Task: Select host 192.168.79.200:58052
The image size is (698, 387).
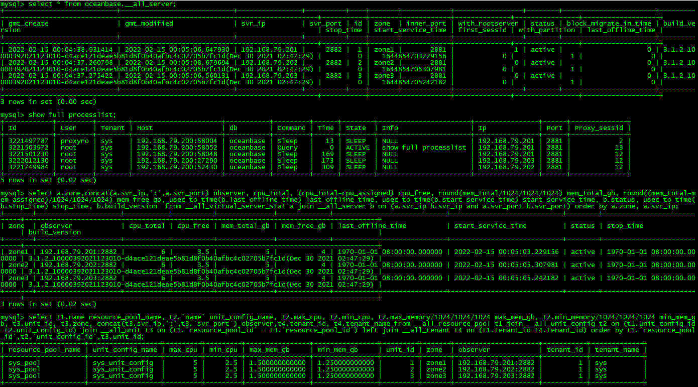Action: point(177,148)
